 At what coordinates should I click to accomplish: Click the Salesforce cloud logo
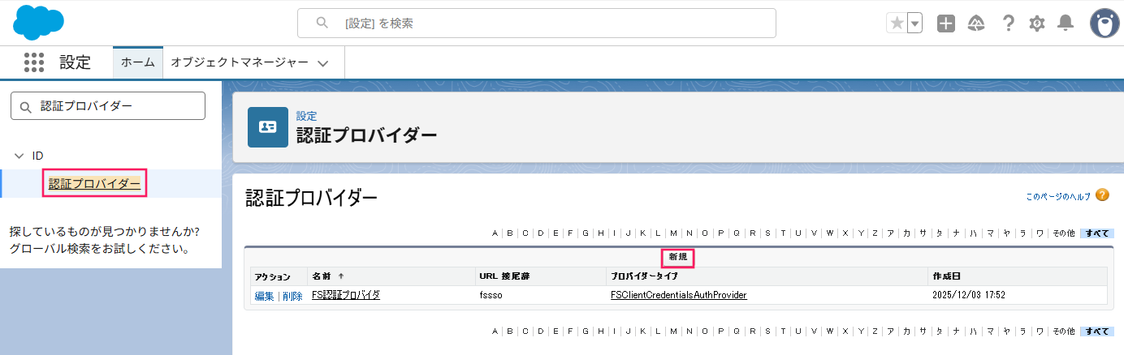click(x=40, y=22)
